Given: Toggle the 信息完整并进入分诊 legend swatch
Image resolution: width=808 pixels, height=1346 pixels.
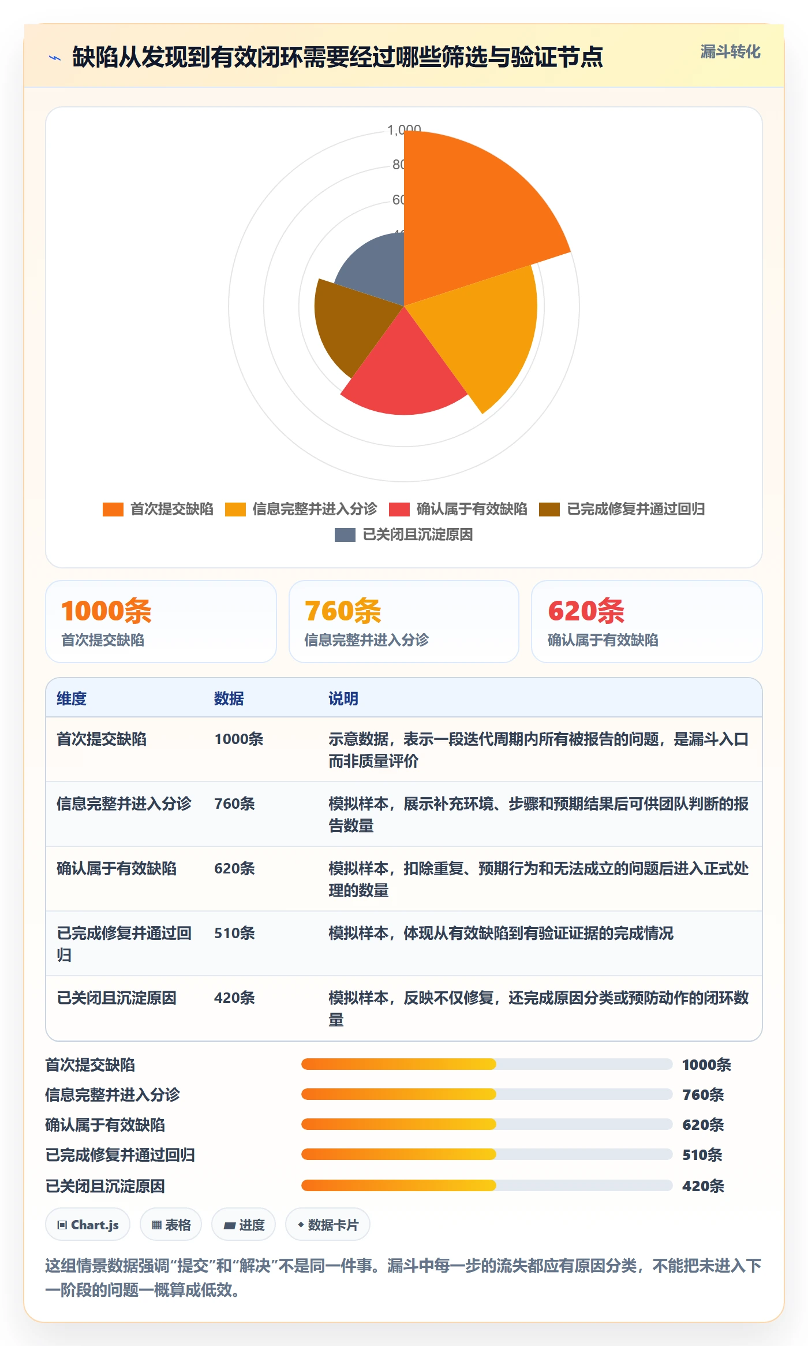Looking at the screenshot, I should [x=235, y=510].
